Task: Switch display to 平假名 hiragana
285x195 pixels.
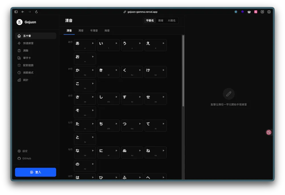Action: pyautogui.click(x=150, y=20)
